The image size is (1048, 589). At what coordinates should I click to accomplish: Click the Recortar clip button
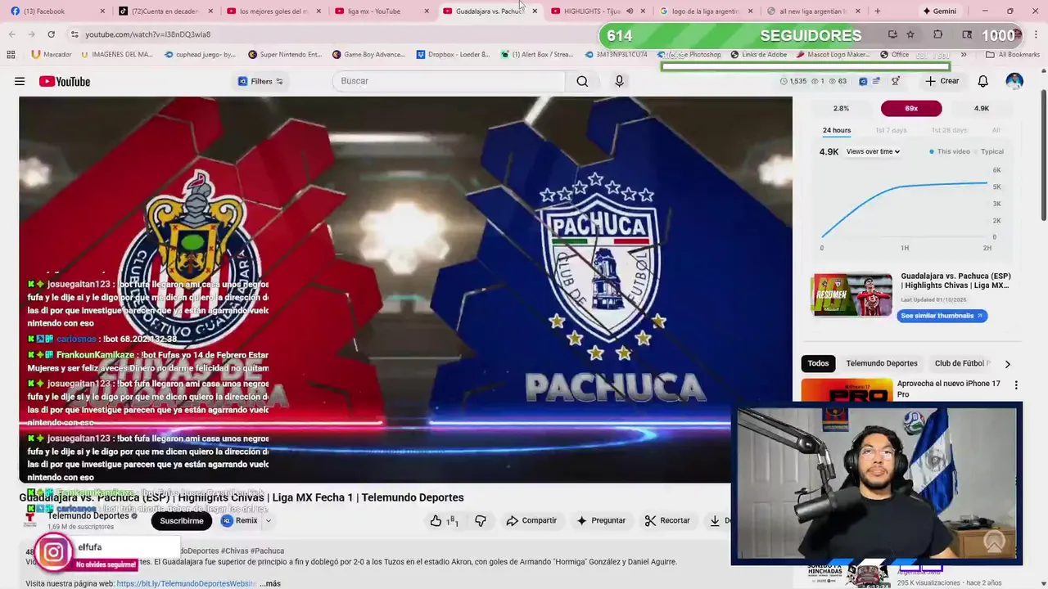point(667,520)
